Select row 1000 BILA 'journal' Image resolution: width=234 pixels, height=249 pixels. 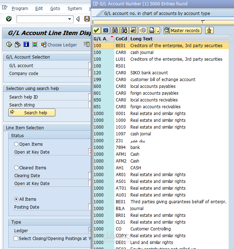click(161, 209)
